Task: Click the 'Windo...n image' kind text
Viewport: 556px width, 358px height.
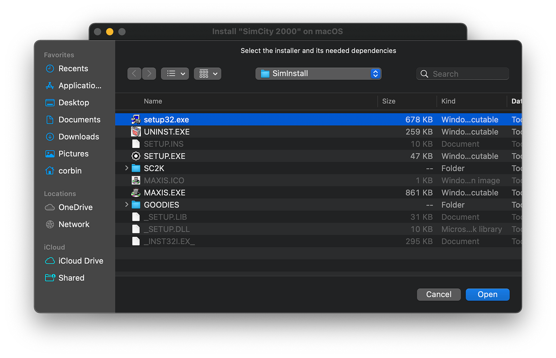Action: click(470, 180)
